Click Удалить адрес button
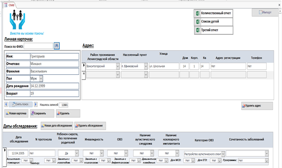 (257, 106)
